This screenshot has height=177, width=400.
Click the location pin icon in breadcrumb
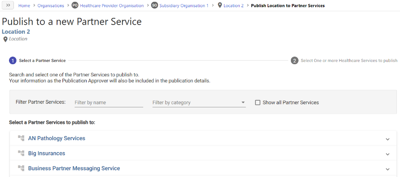[220, 5]
